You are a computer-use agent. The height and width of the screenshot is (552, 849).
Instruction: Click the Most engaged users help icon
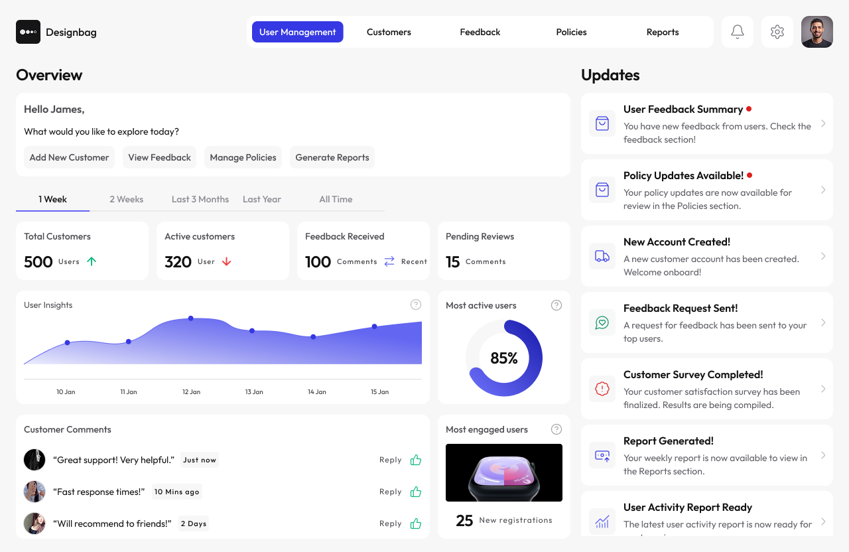coord(556,429)
